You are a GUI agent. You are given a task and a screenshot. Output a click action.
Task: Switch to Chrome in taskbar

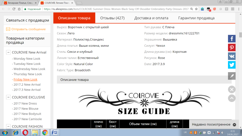point(45,133)
